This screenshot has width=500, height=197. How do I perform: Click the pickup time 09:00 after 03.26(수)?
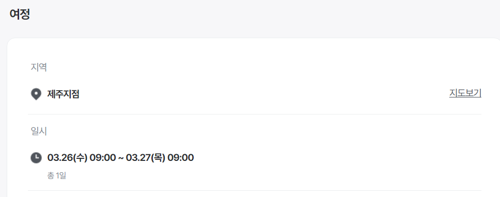[103, 157]
